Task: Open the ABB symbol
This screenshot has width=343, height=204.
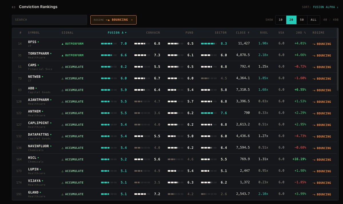Action: (31, 88)
